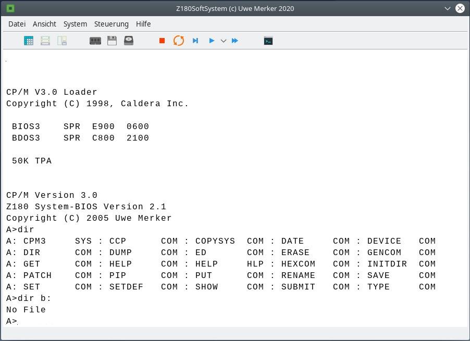Expand the dropdown arrow beside the play button
Image resolution: width=470 pixels, height=341 pixels.
[x=224, y=41]
